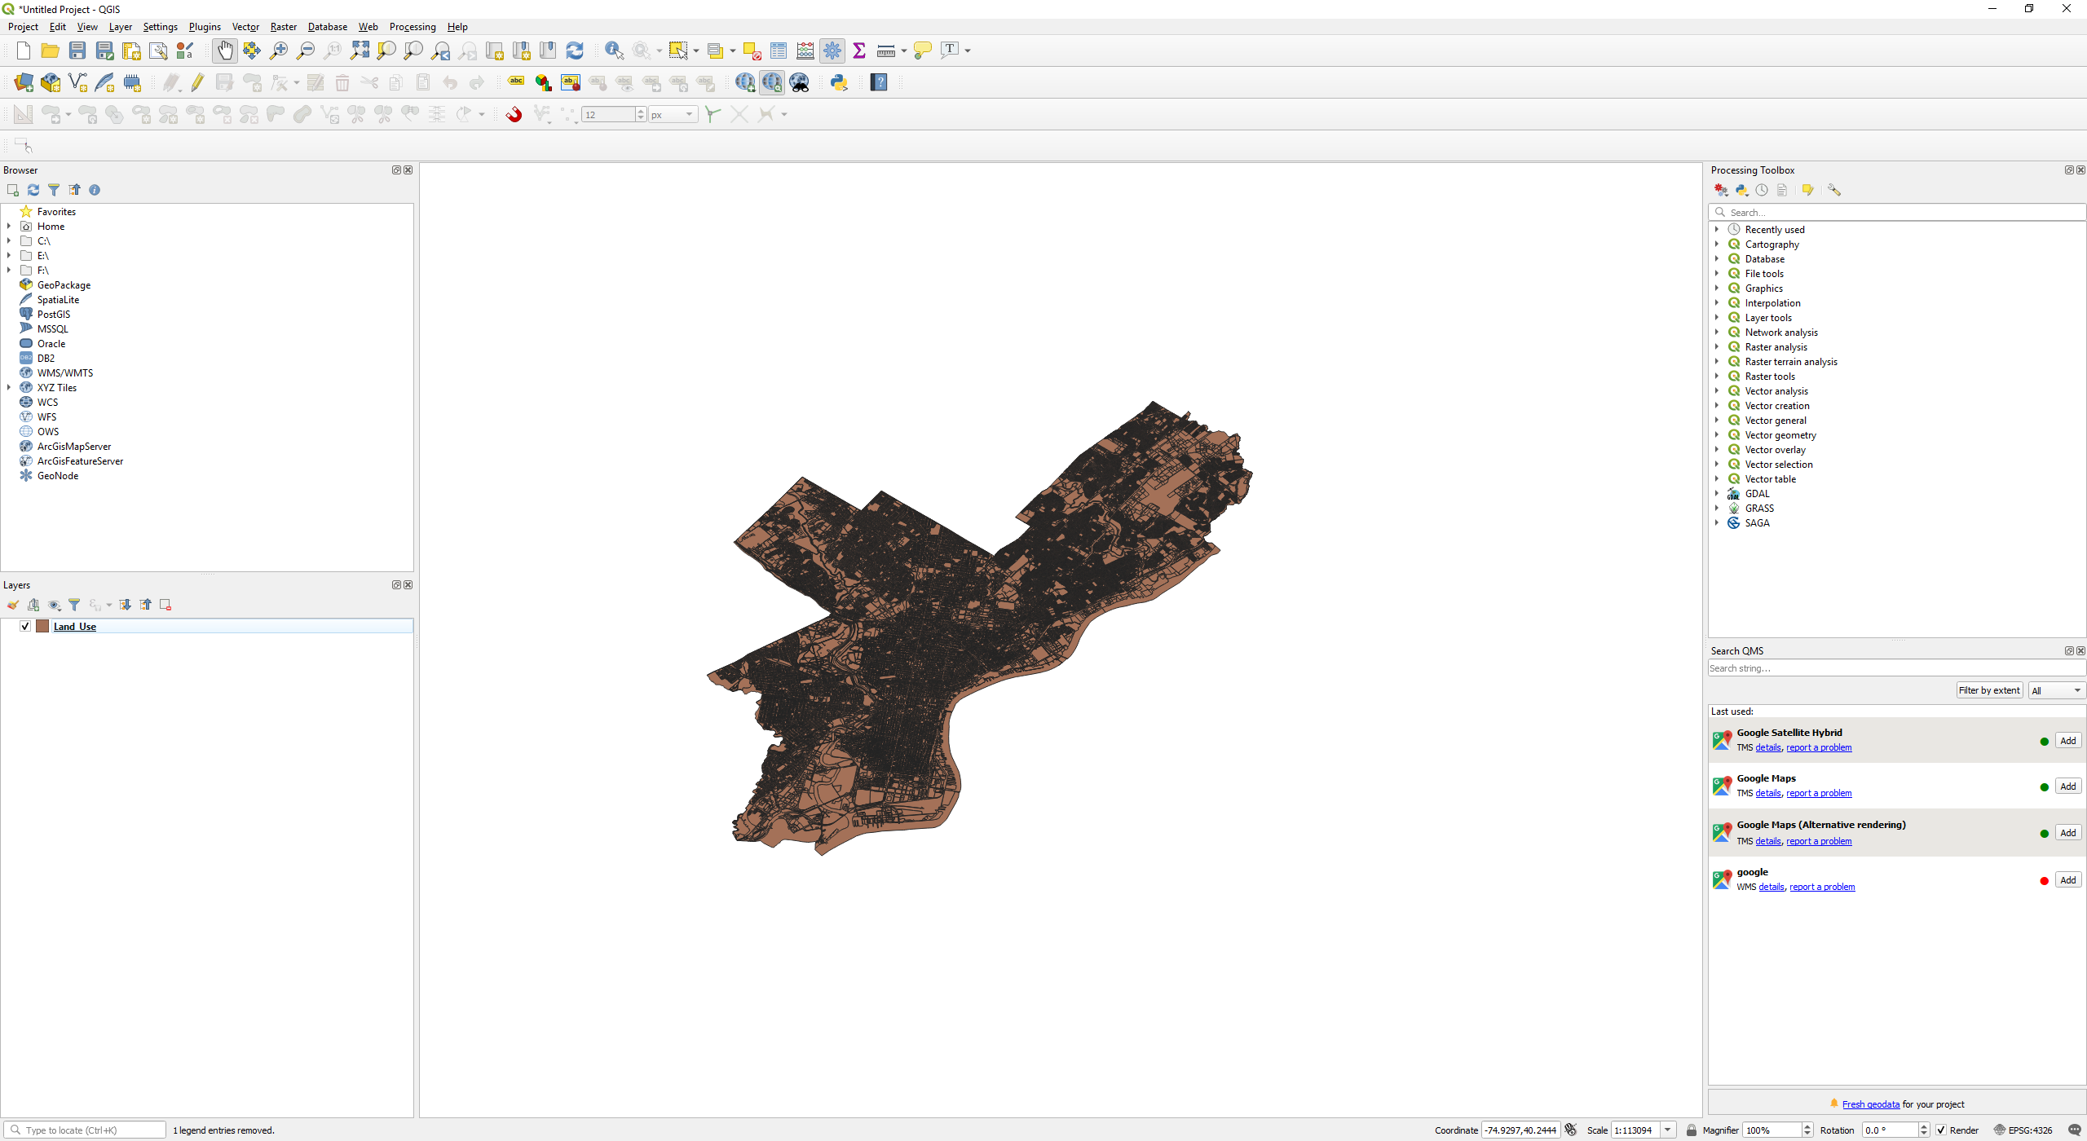The height and width of the screenshot is (1141, 2087).
Task: Click the snapping magnet icon
Action: click(514, 115)
